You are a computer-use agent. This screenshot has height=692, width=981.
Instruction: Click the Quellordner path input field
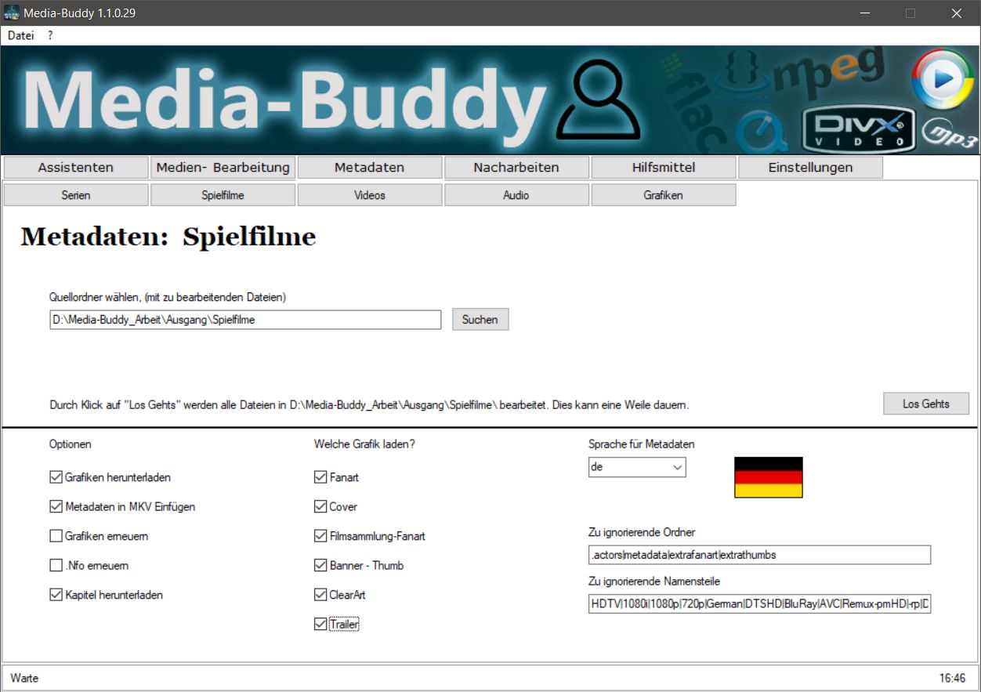(245, 320)
